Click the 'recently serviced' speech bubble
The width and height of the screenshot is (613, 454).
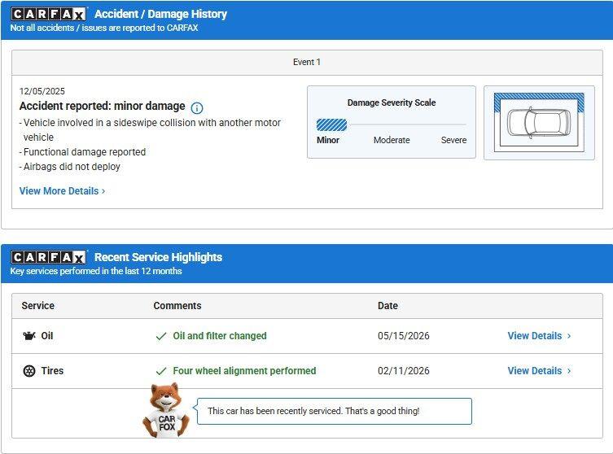[335, 411]
